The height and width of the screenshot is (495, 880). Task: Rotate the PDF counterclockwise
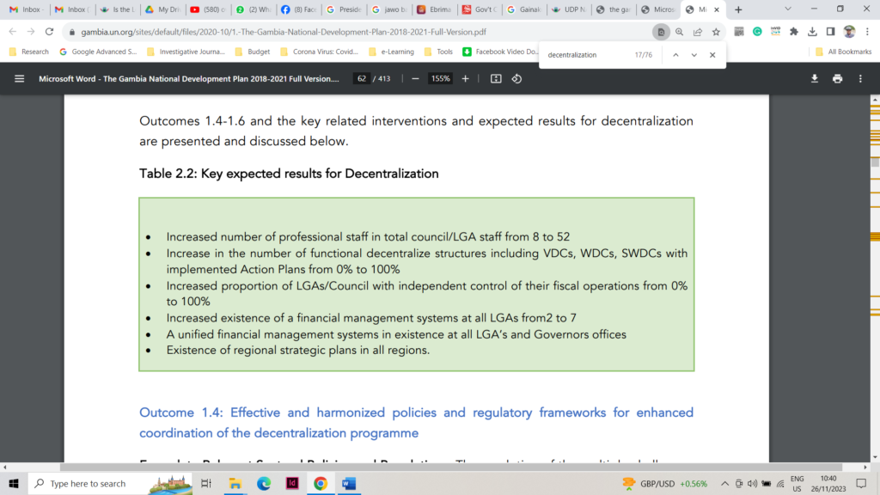(516, 78)
